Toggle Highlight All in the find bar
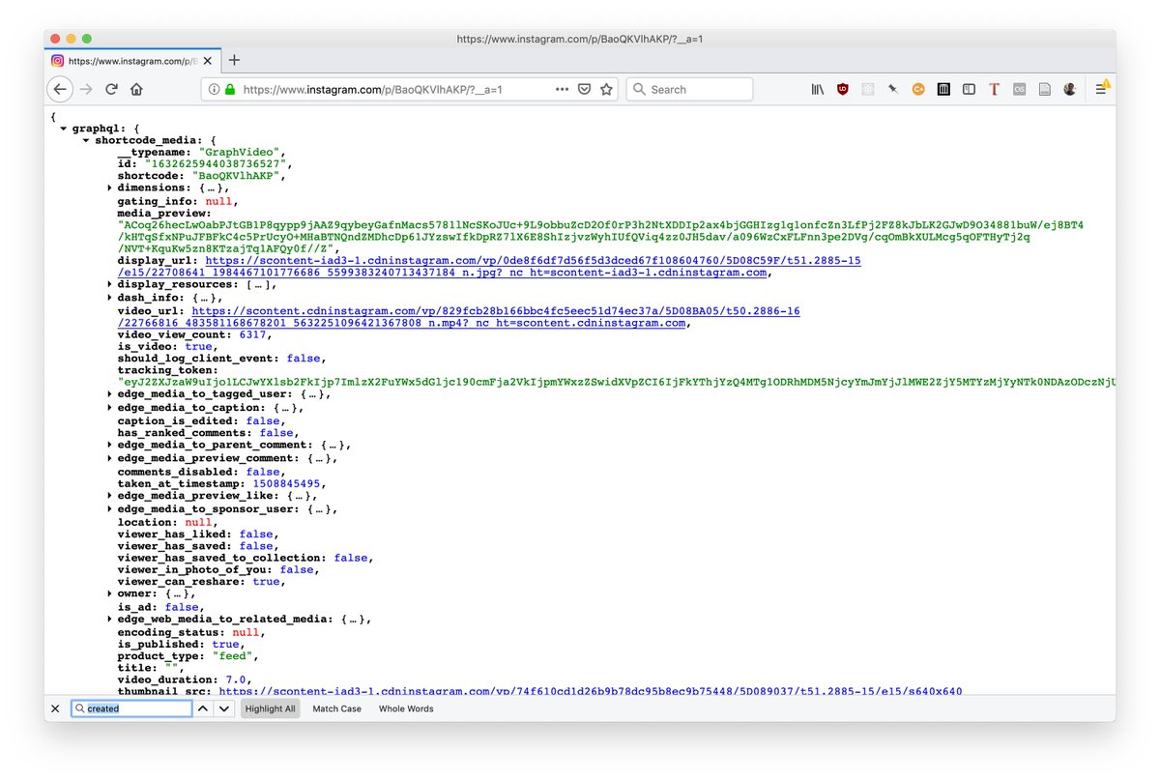The height and width of the screenshot is (780, 1160). [270, 708]
